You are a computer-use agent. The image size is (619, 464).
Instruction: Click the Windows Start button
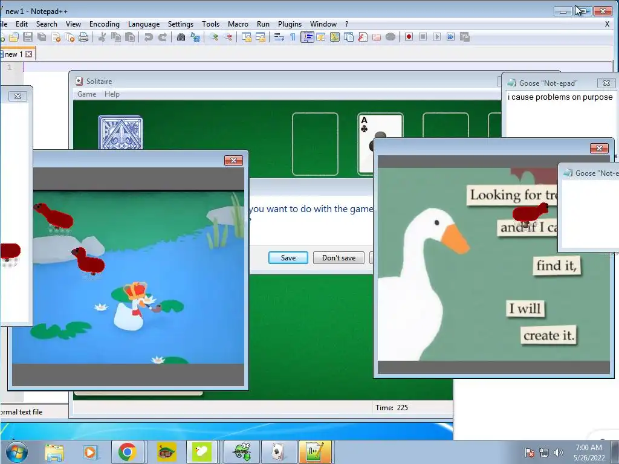pos(16,452)
